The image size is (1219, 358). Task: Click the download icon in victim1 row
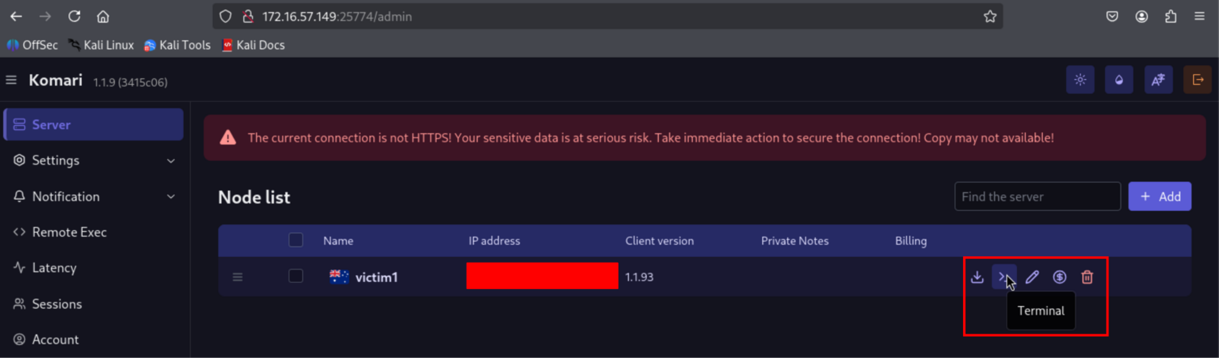coord(977,277)
